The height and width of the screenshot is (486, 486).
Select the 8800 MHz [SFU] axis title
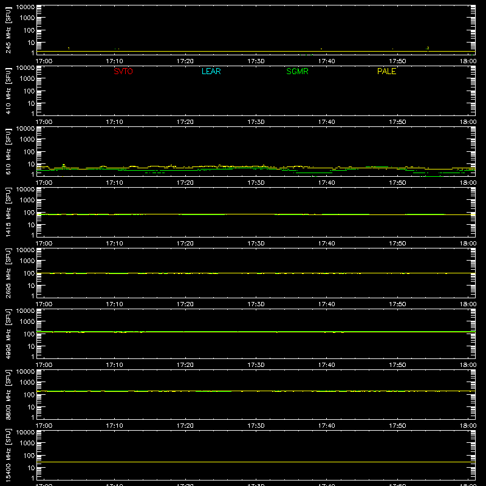8,395
